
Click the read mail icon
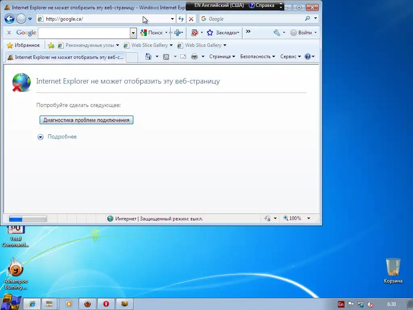coord(183,57)
